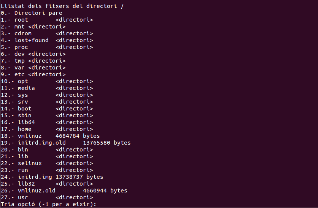Click the 'cdrom' directory entry
This screenshot has width=318, height=208.
pyautogui.click(x=23, y=33)
